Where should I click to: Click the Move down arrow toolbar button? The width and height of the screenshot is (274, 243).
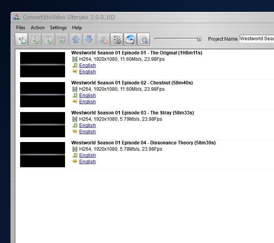pos(89,39)
